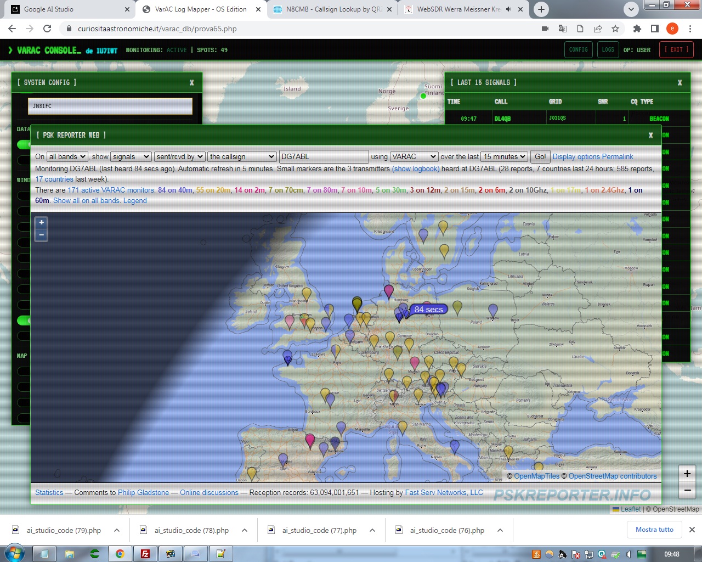Open FileZilla from the taskbar

[145, 554]
